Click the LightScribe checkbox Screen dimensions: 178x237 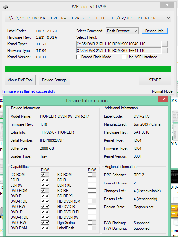tap(90, 223)
